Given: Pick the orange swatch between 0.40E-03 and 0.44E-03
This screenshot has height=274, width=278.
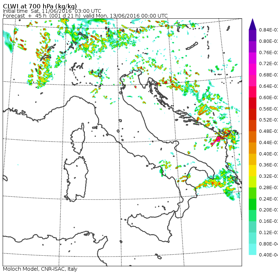Looking at the screenshot, I should point(252,148).
